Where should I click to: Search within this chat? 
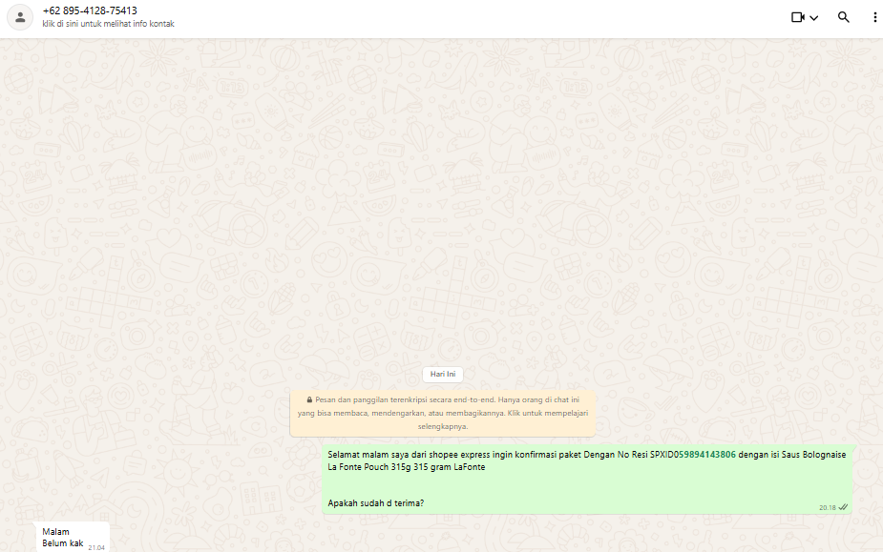[x=843, y=17]
